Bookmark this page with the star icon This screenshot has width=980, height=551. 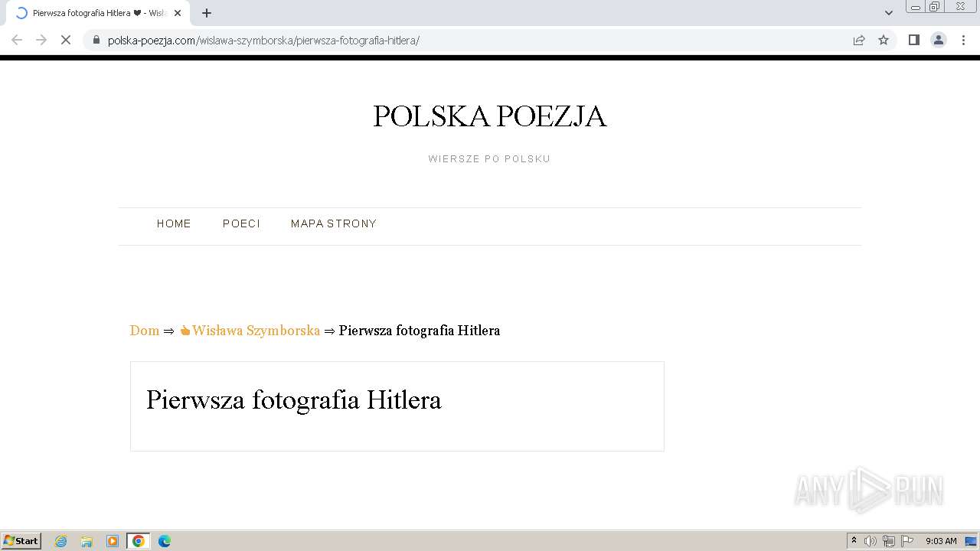click(x=884, y=40)
